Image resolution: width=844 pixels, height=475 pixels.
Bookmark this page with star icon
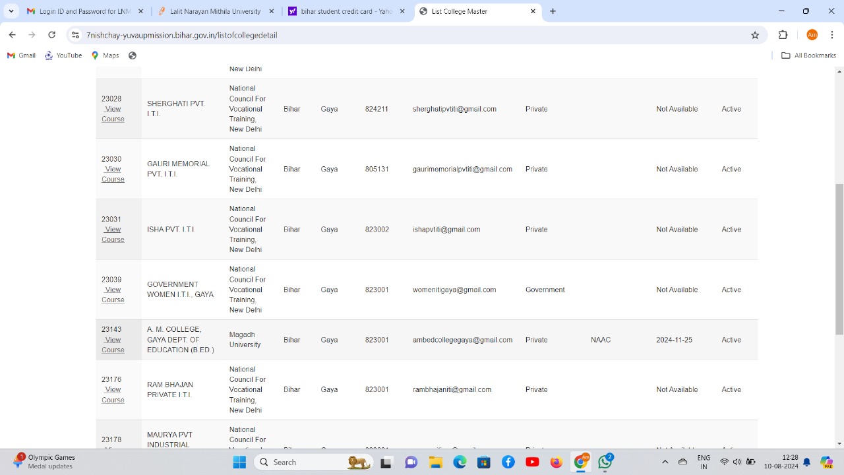[755, 35]
